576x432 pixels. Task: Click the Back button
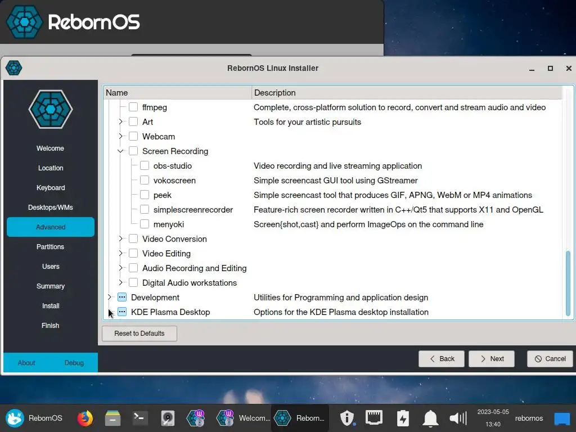click(442, 359)
